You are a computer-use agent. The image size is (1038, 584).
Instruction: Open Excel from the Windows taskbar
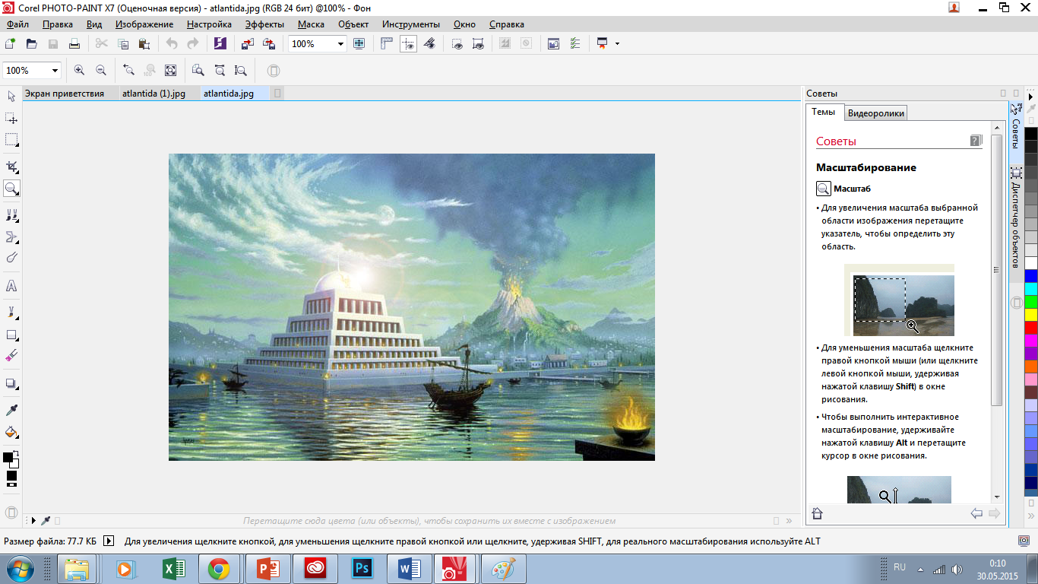[174, 568]
